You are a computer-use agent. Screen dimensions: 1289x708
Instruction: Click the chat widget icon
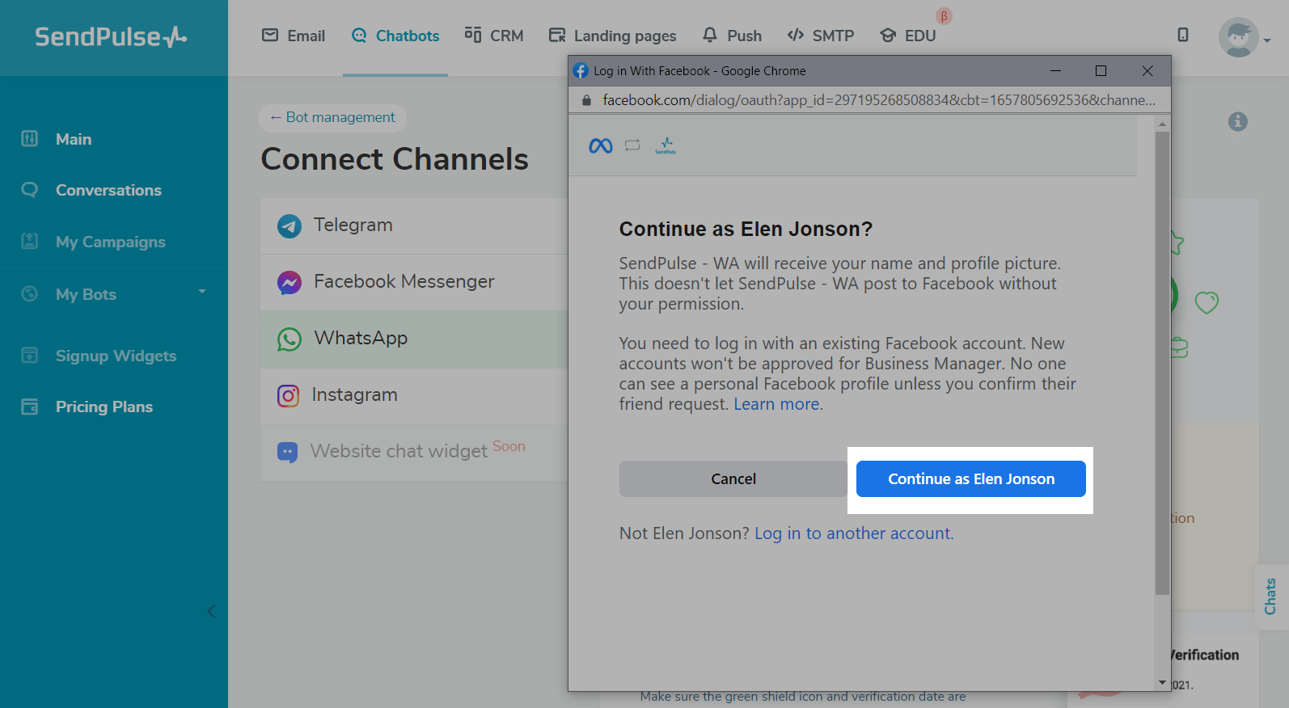click(x=287, y=452)
